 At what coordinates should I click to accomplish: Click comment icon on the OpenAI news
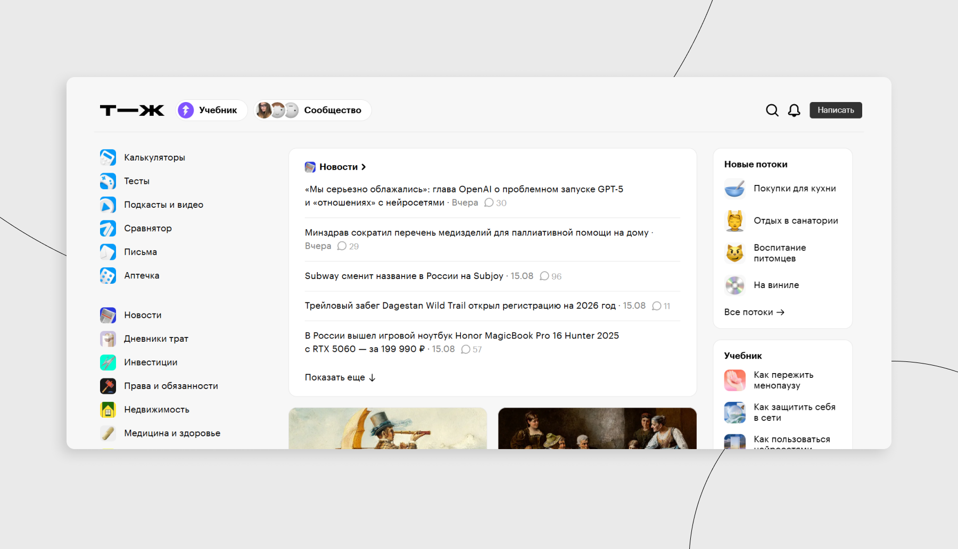(x=489, y=202)
